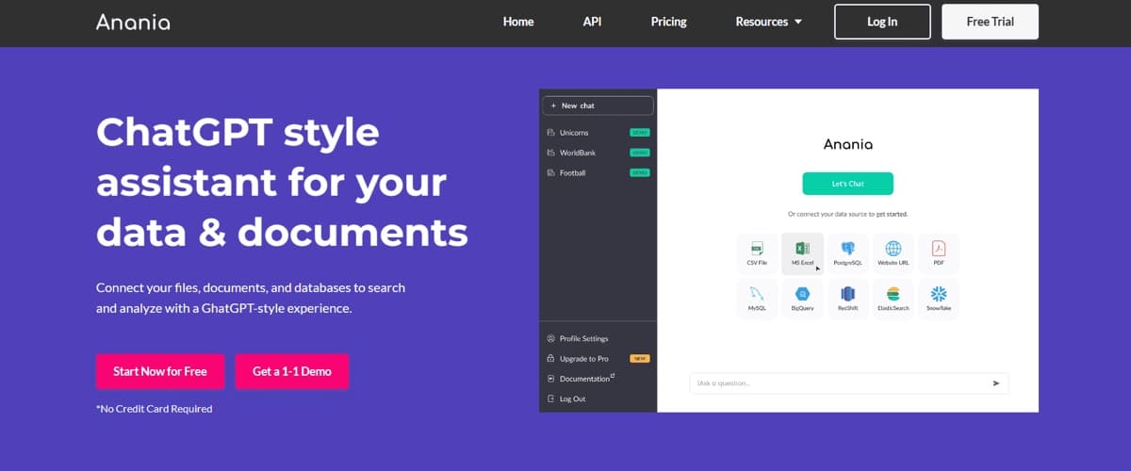Screen dimensions: 1131x471
Task: Click the New chat button in sidebar
Action: 598,106
